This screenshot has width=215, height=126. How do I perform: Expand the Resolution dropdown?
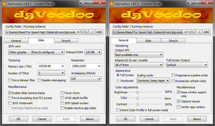[86, 66]
